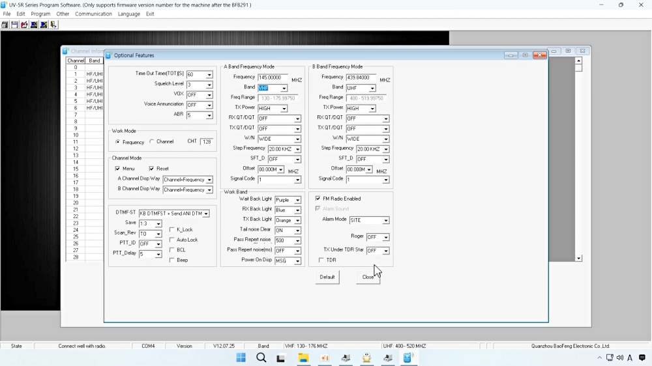The image size is (652, 366).
Task: Toggle the FM Radio Enabled checkbox
Action: point(318,199)
